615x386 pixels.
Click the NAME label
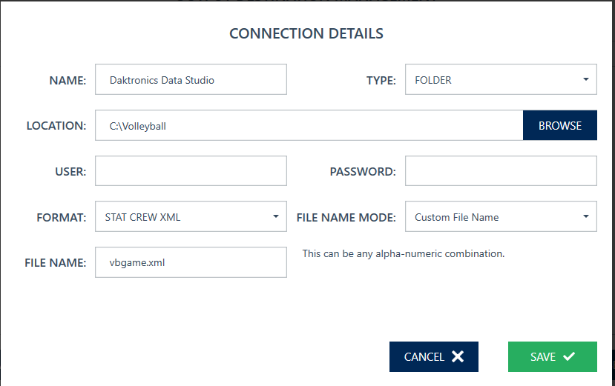click(68, 80)
